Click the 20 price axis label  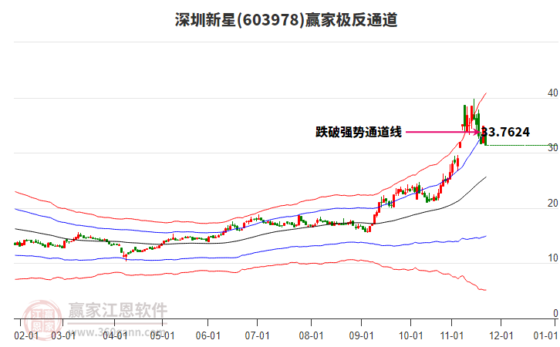tap(553, 204)
